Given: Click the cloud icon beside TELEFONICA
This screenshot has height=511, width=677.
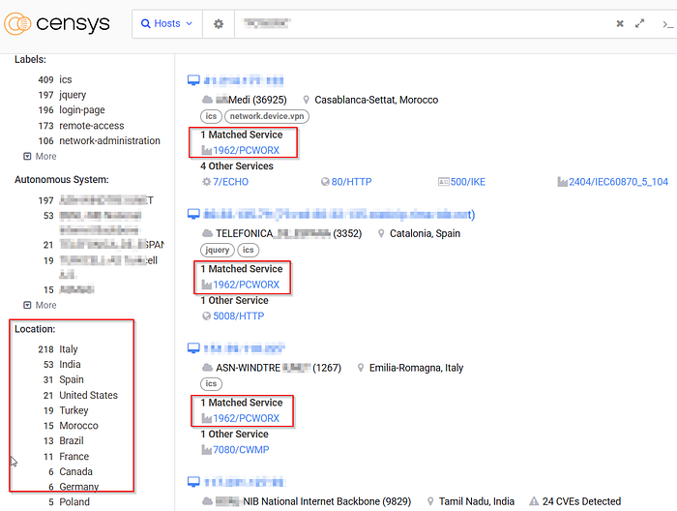Looking at the screenshot, I should 208,233.
